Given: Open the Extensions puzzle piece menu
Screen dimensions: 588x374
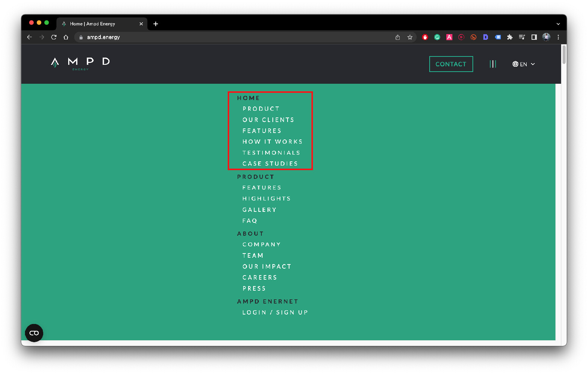Looking at the screenshot, I should pyautogui.click(x=510, y=37).
